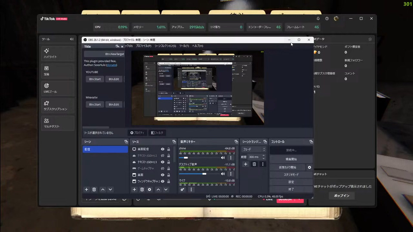Adjust デスクトップ音声 volume slider
This screenshot has height=232, width=413.
[198, 174]
